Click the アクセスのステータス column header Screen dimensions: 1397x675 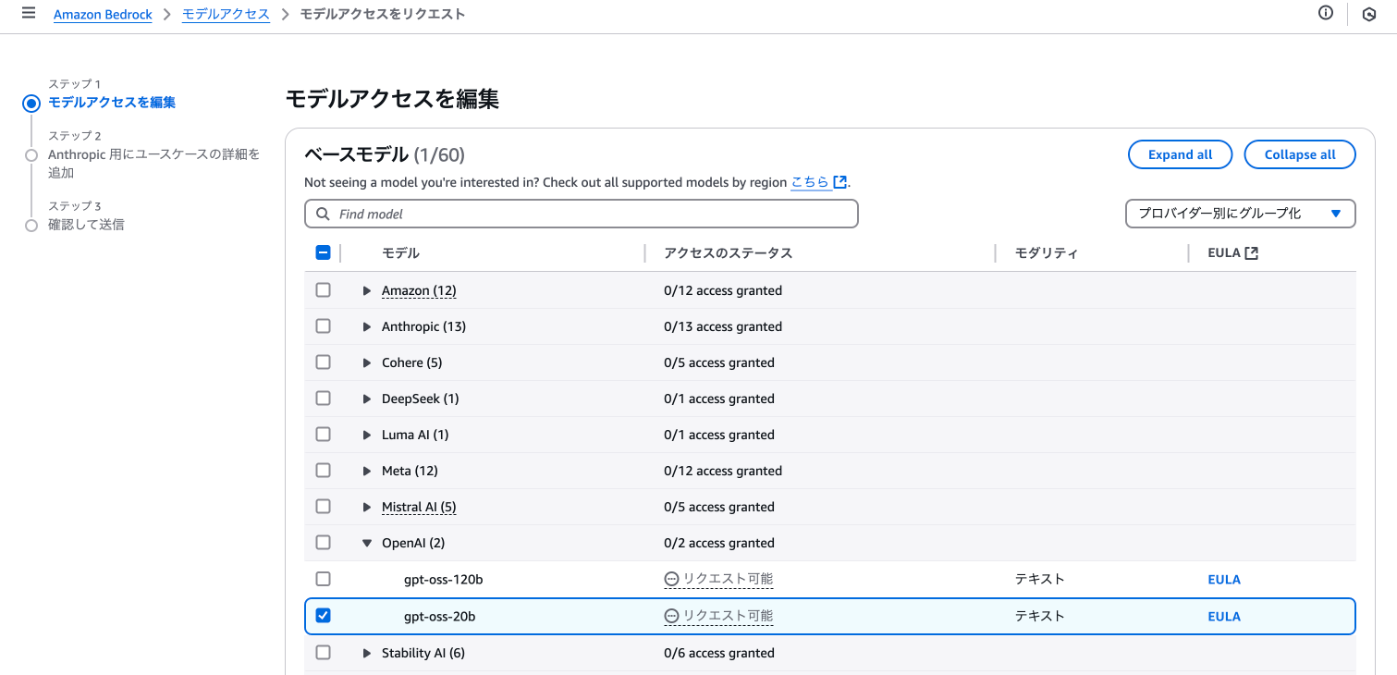click(x=728, y=253)
